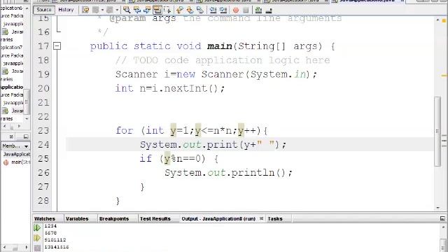
Task: Select main method in Navigator panel
Action: [x=17, y=162]
